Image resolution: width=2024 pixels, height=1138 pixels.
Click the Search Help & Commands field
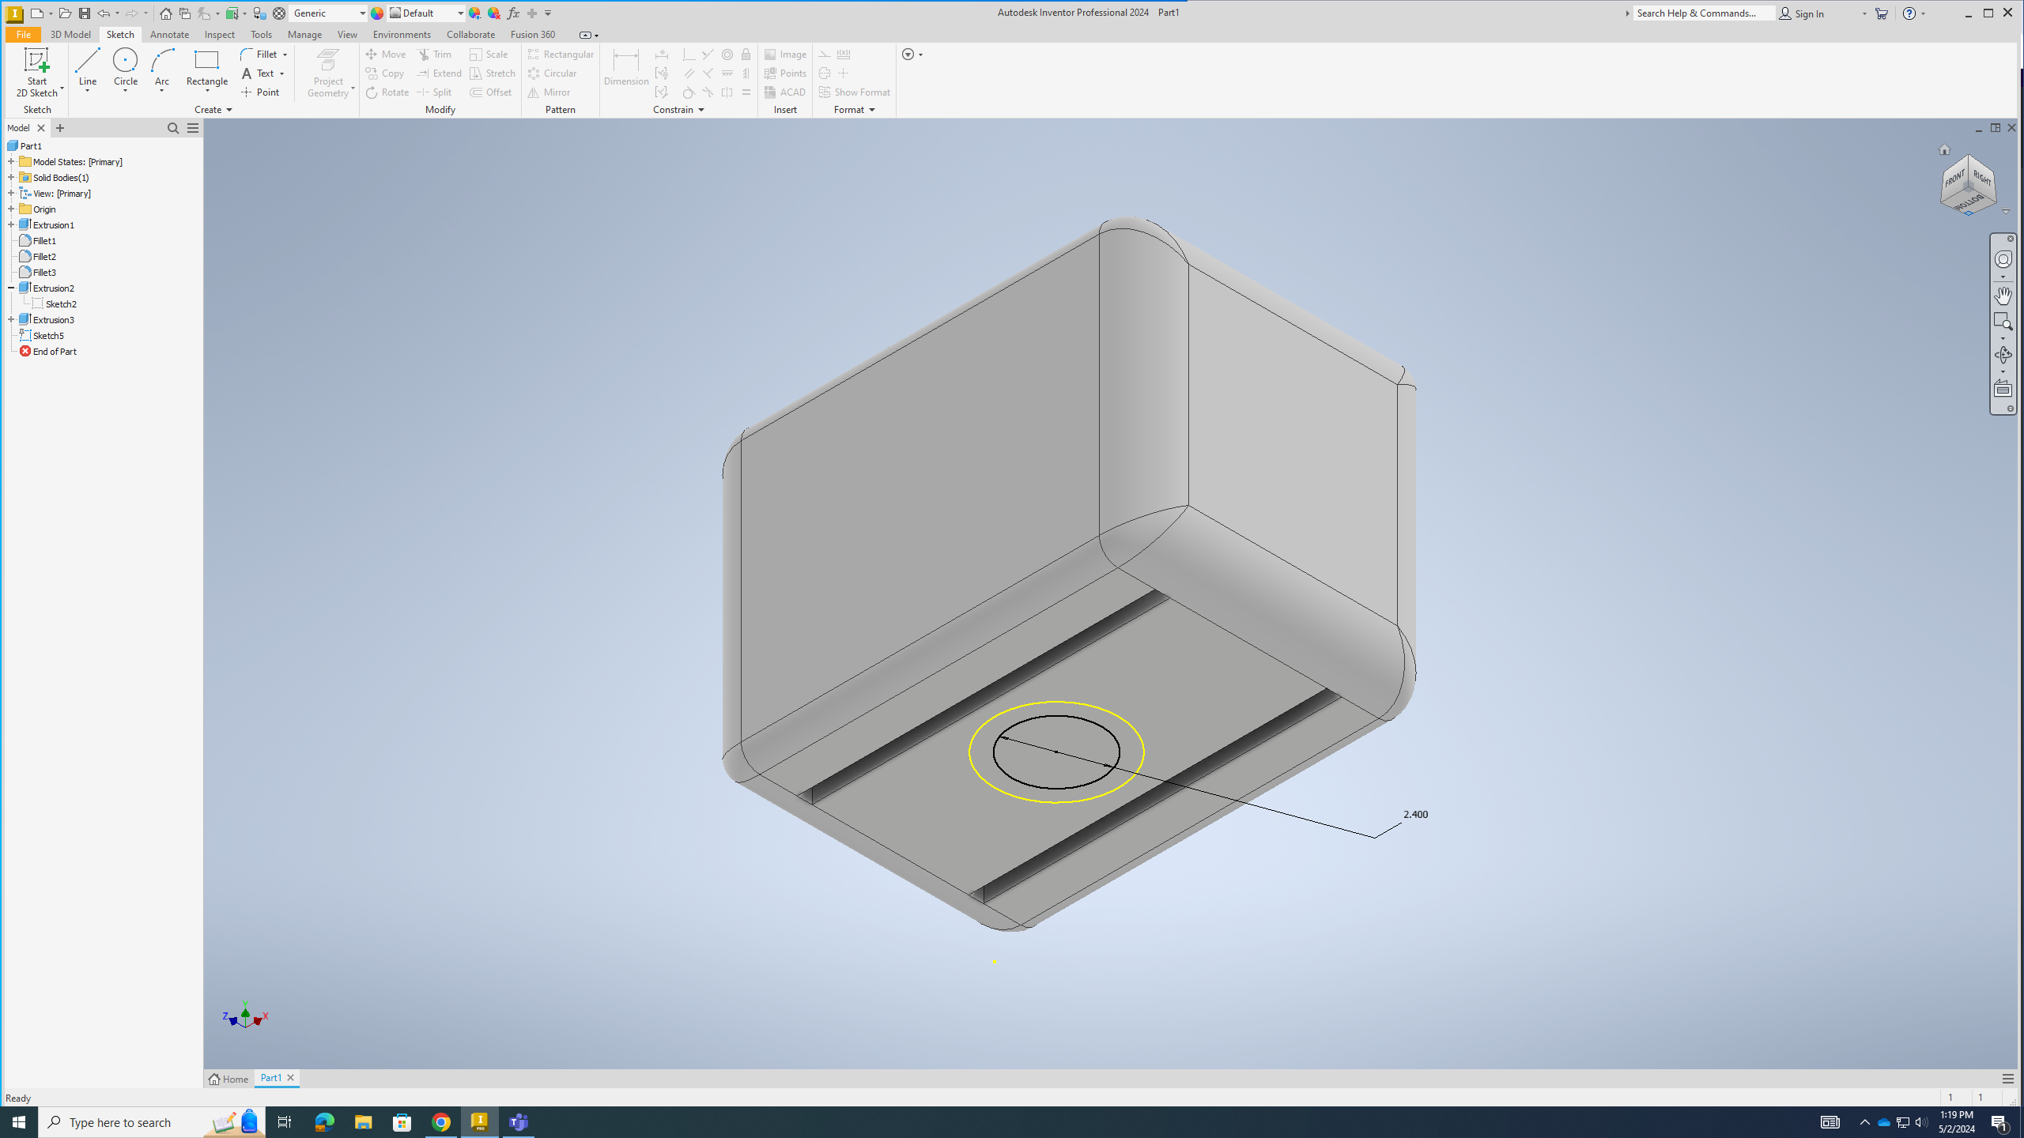pyautogui.click(x=1704, y=13)
